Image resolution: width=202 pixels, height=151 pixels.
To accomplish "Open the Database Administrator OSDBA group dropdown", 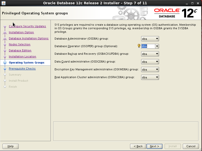I will (x=157, y=38).
